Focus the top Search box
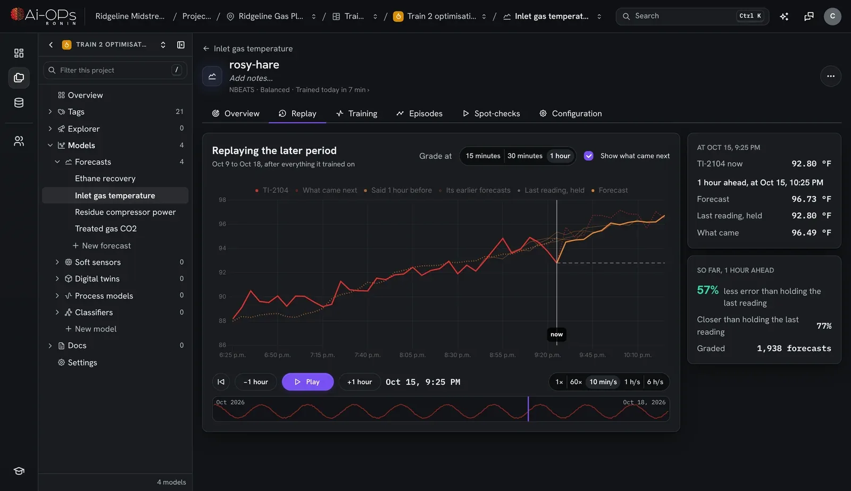Viewport: 851px width, 491px height. [x=693, y=16]
